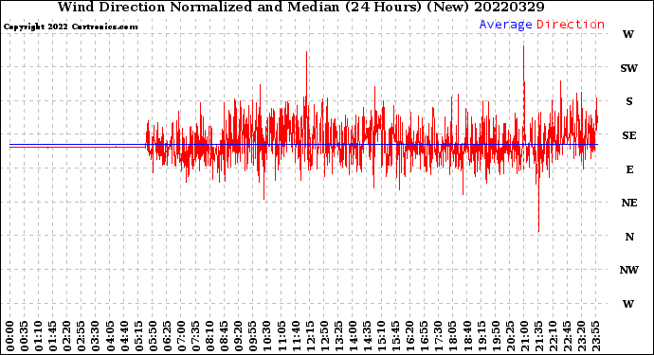
Task: Click the 21:35 time axis label
Action: point(538,337)
